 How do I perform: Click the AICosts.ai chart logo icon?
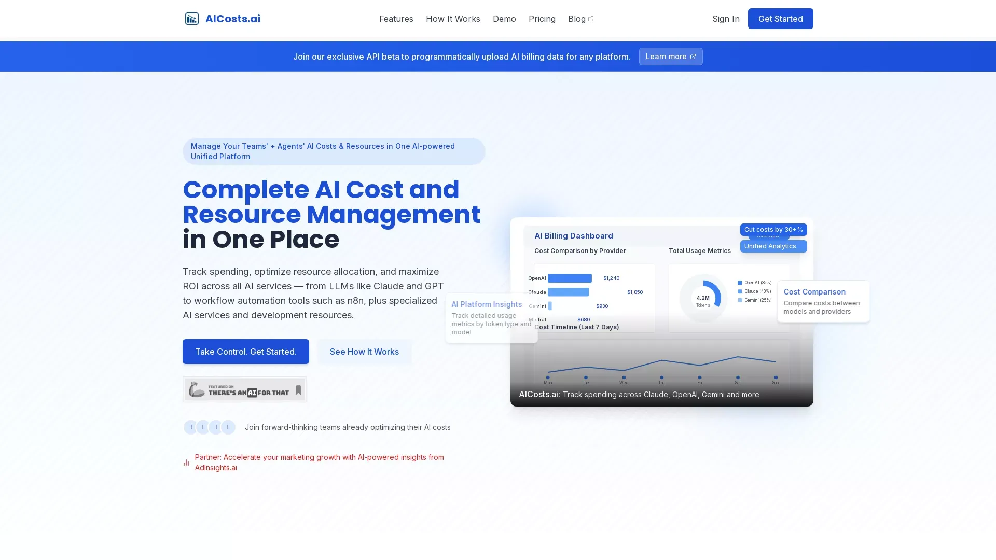click(192, 19)
